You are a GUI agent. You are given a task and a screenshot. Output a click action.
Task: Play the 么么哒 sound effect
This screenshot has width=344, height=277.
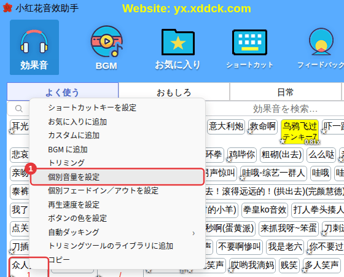pyautogui.click(x=321, y=155)
